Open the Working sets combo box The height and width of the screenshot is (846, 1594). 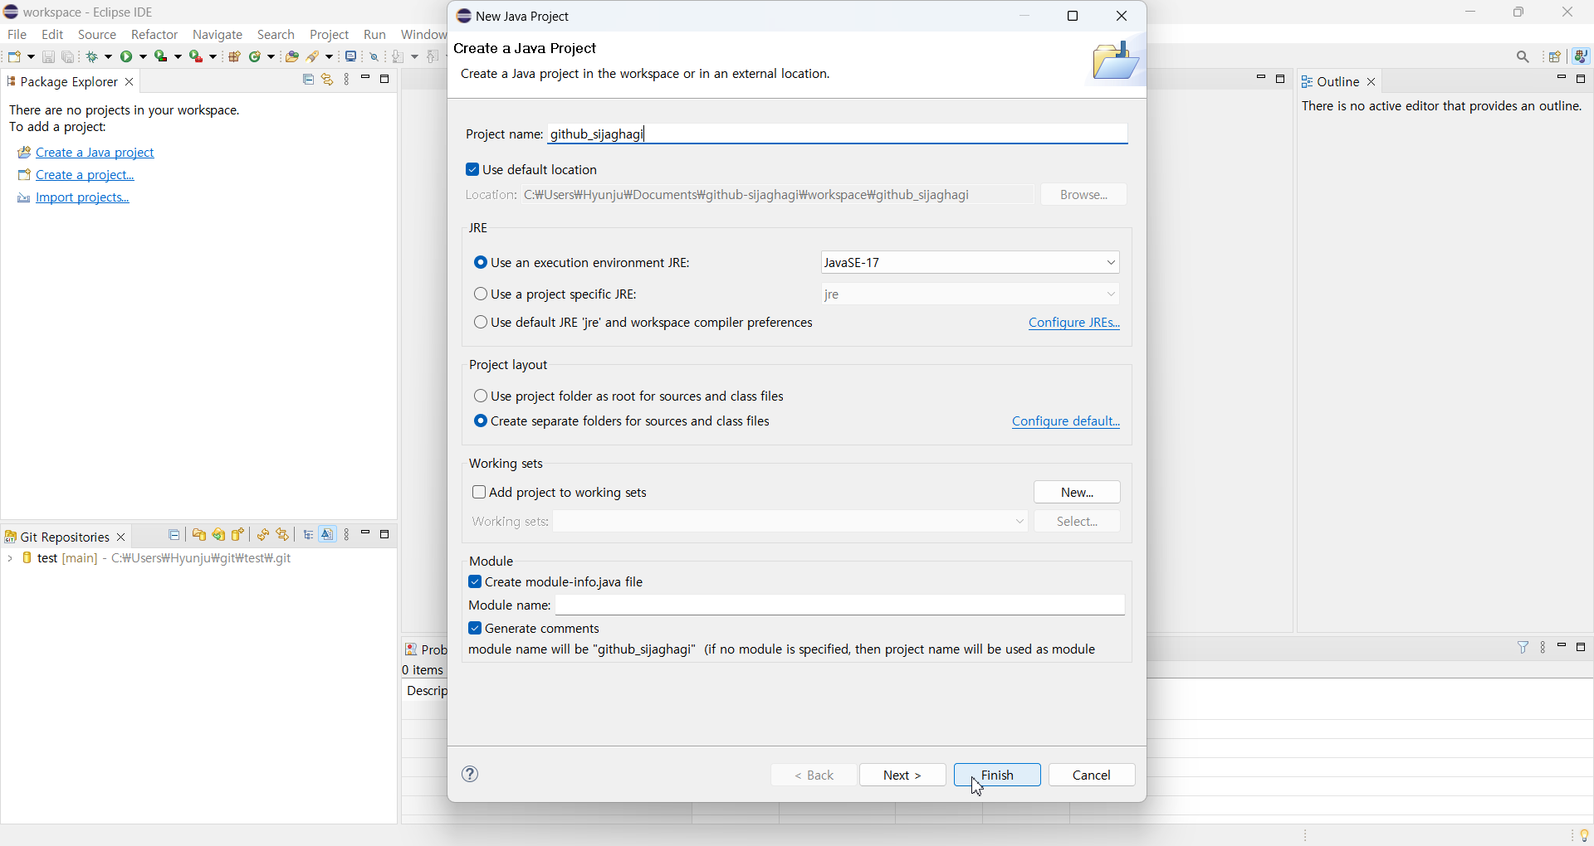[x=792, y=522]
